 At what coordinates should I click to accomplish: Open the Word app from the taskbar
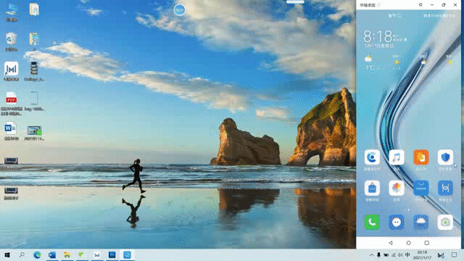pyautogui.click(x=52, y=254)
